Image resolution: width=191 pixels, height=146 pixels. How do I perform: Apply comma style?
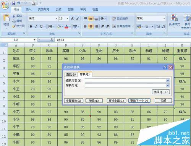(152, 26)
